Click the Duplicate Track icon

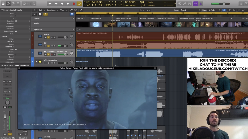coord(40,14)
